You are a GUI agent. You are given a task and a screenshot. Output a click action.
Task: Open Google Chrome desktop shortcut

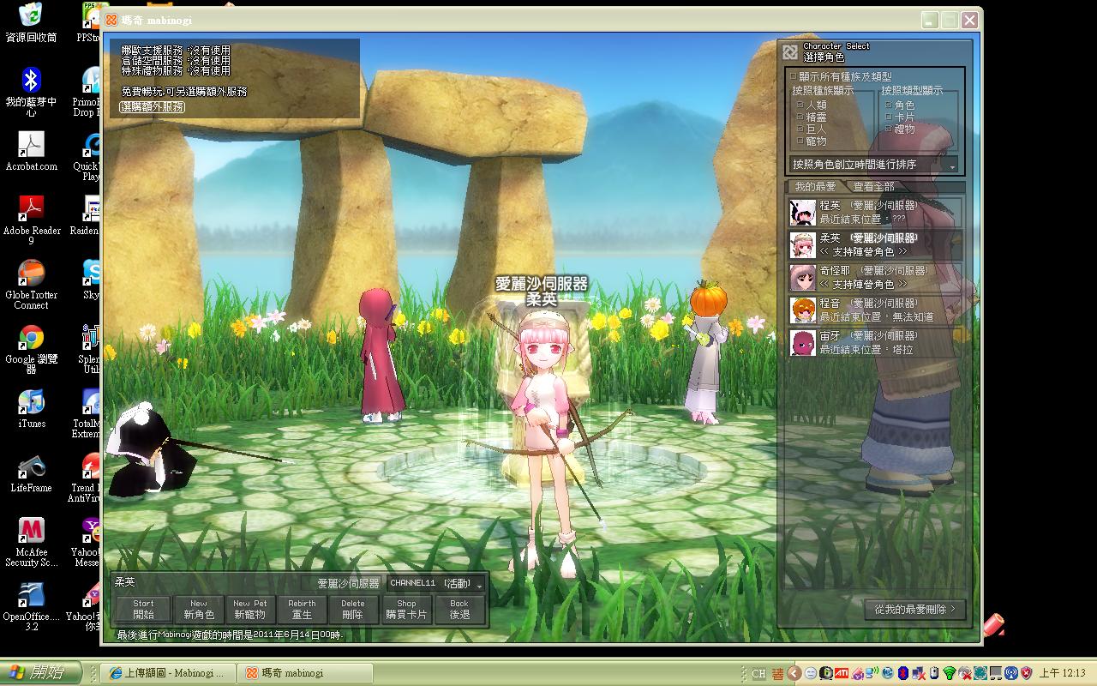tap(32, 339)
